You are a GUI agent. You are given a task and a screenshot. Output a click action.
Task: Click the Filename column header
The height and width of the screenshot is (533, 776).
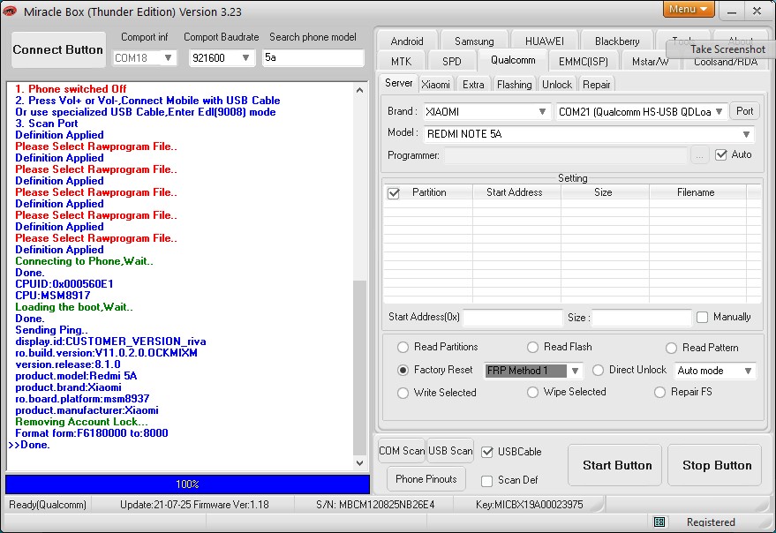click(696, 192)
